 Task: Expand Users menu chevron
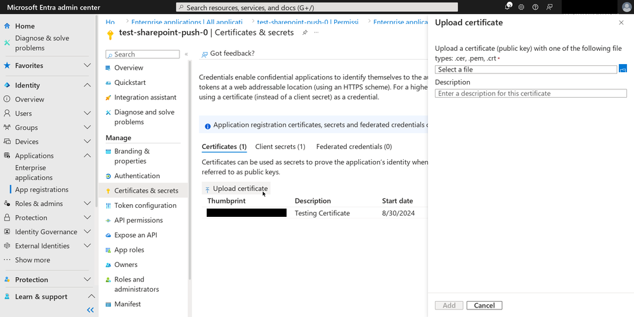pos(87,113)
